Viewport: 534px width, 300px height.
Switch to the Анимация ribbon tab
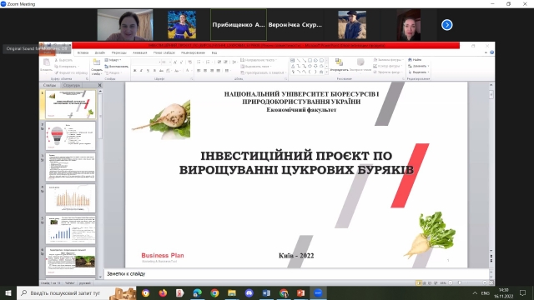[x=139, y=52]
